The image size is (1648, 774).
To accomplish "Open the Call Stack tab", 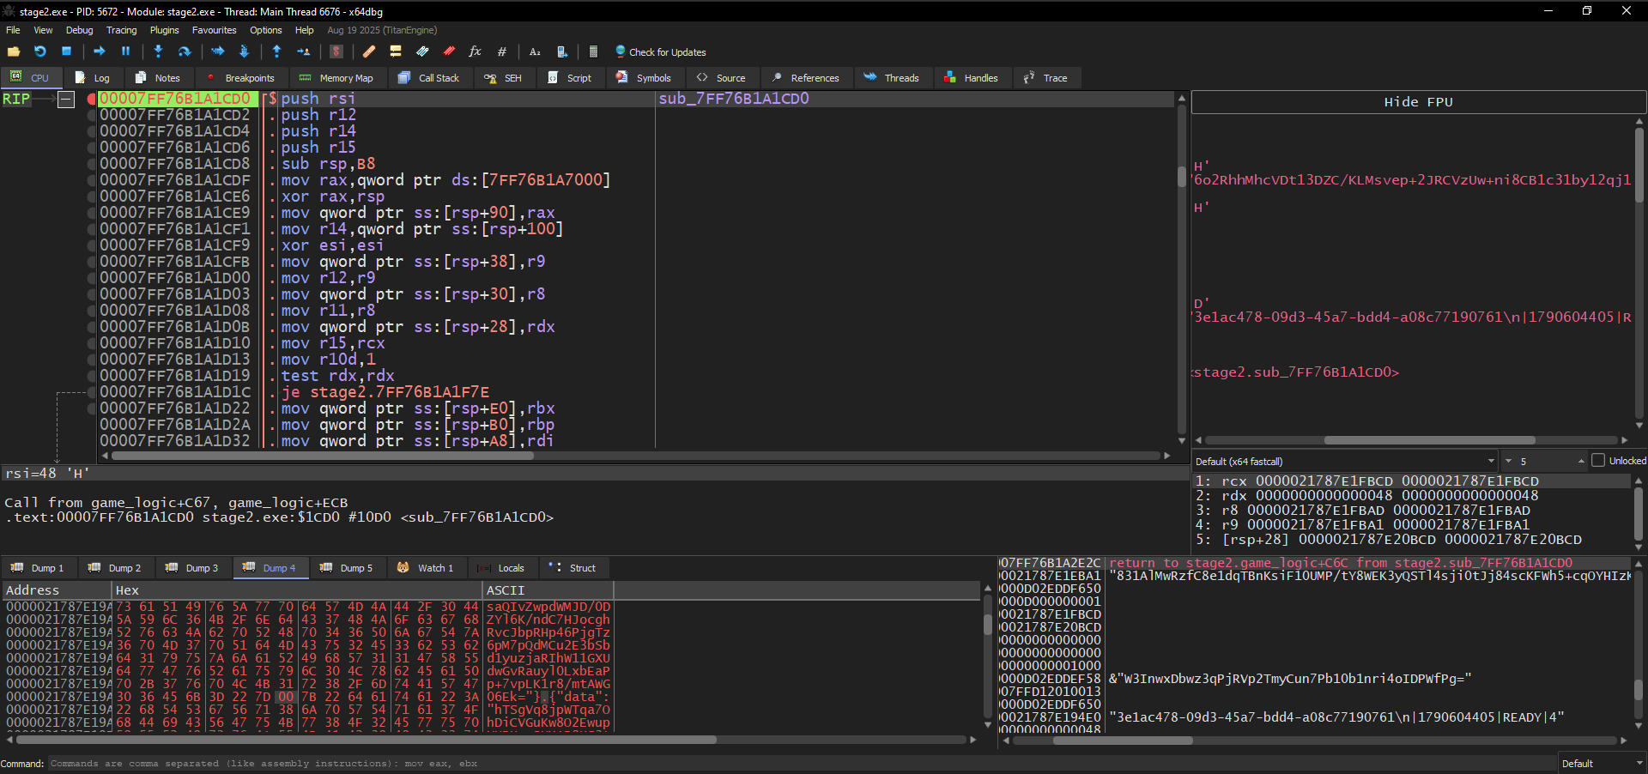I will [x=429, y=77].
